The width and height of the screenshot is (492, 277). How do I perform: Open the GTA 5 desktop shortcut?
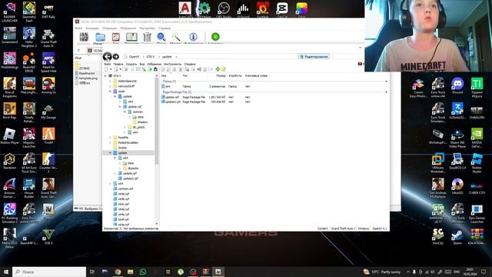click(48, 236)
